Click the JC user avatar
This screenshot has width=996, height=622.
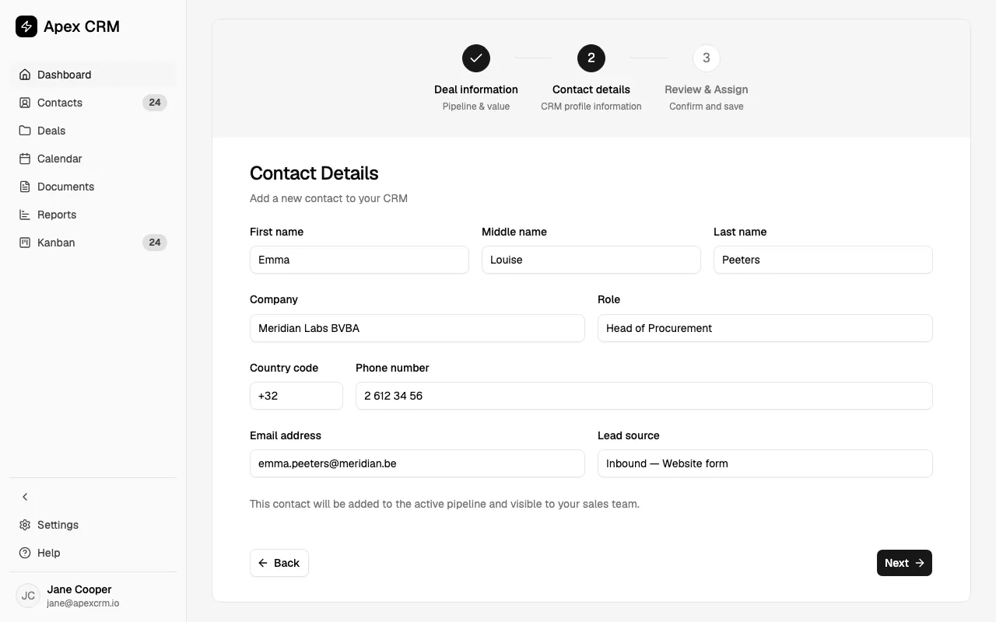coord(28,596)
